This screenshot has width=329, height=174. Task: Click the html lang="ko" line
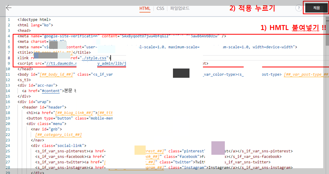click(x=35, y=25)
